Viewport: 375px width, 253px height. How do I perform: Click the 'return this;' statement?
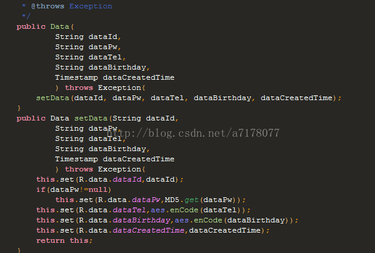[64, 240]
